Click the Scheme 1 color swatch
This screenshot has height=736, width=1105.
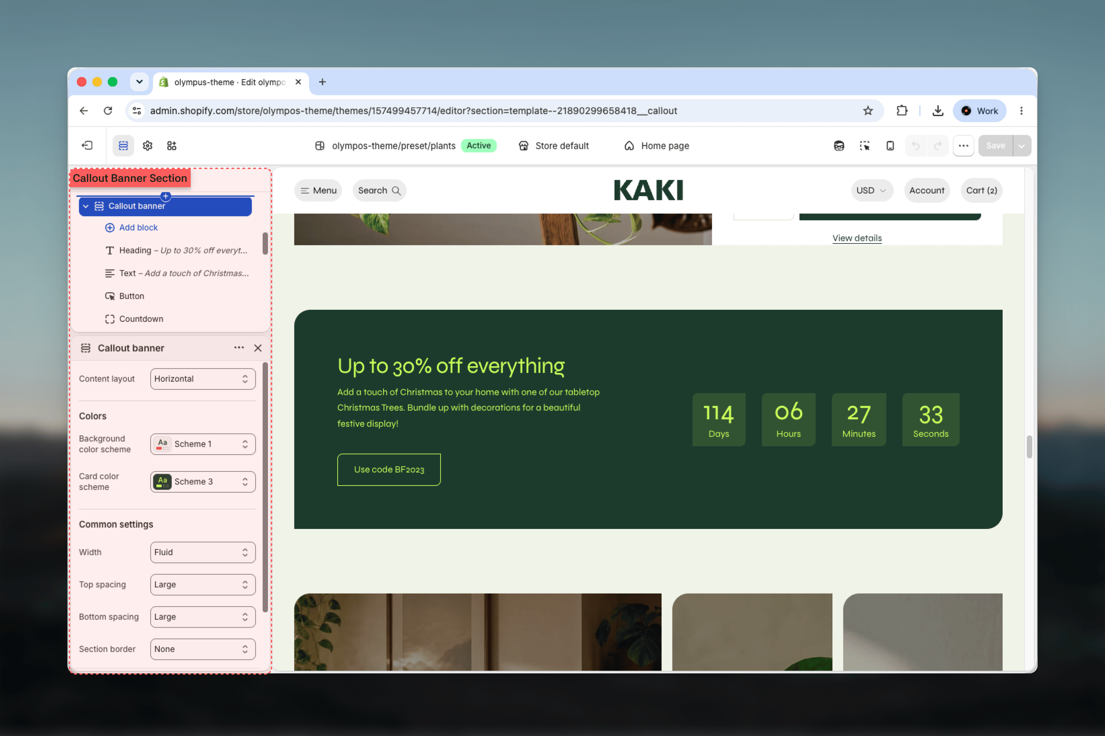click(162, 444)
